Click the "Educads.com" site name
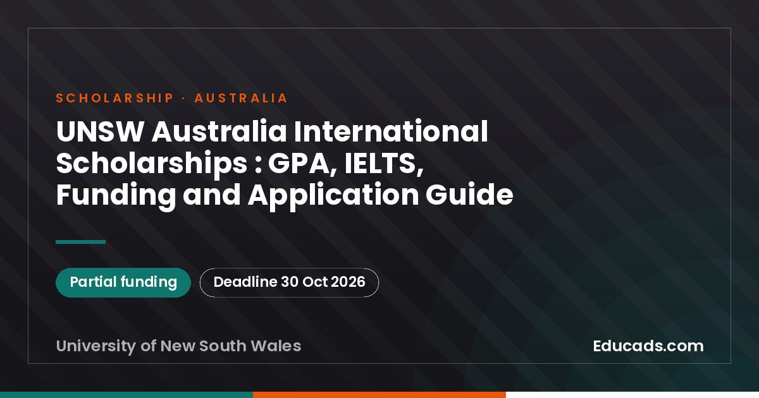This screenshot has width=759, height=398. coord(648,346)
